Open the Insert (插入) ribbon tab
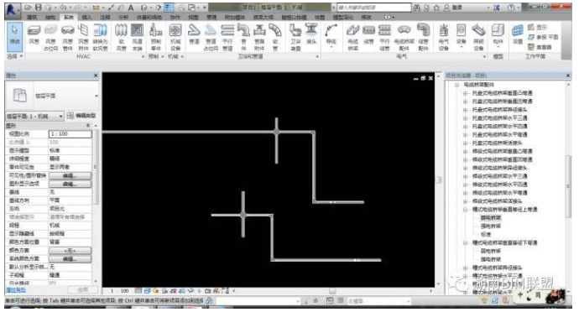 (x=86, y=17)
